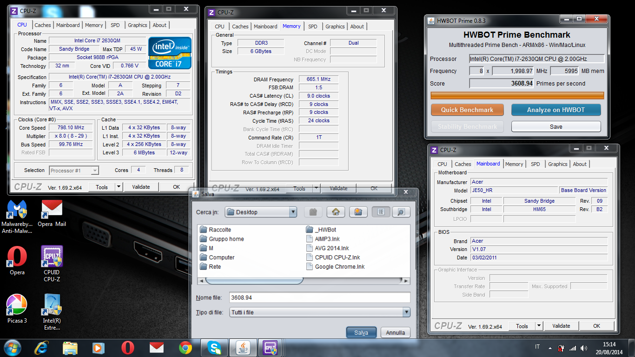Create new folder icon in Salva dialog

coord(358,212)
